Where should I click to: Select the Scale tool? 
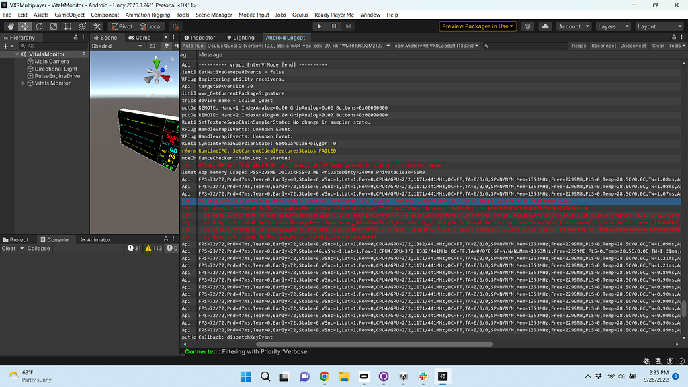(x=54, y=27)
